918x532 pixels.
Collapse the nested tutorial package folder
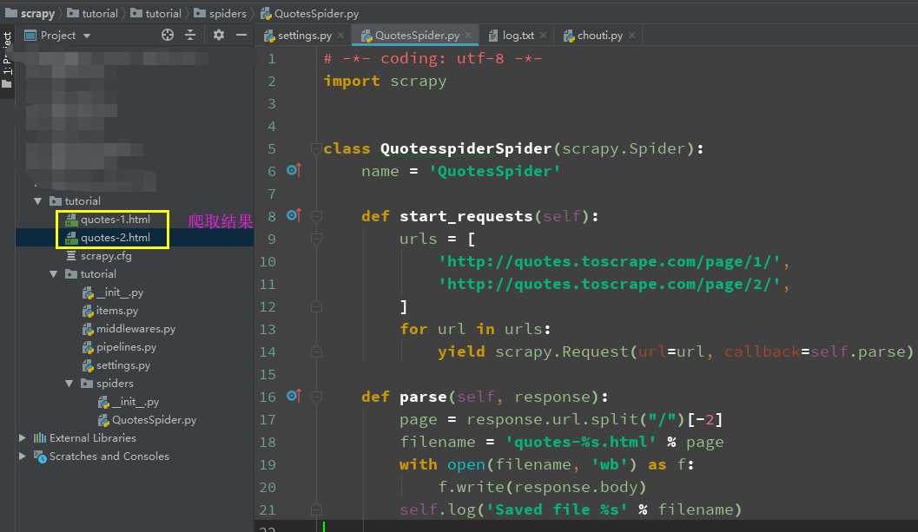(54, 274)
